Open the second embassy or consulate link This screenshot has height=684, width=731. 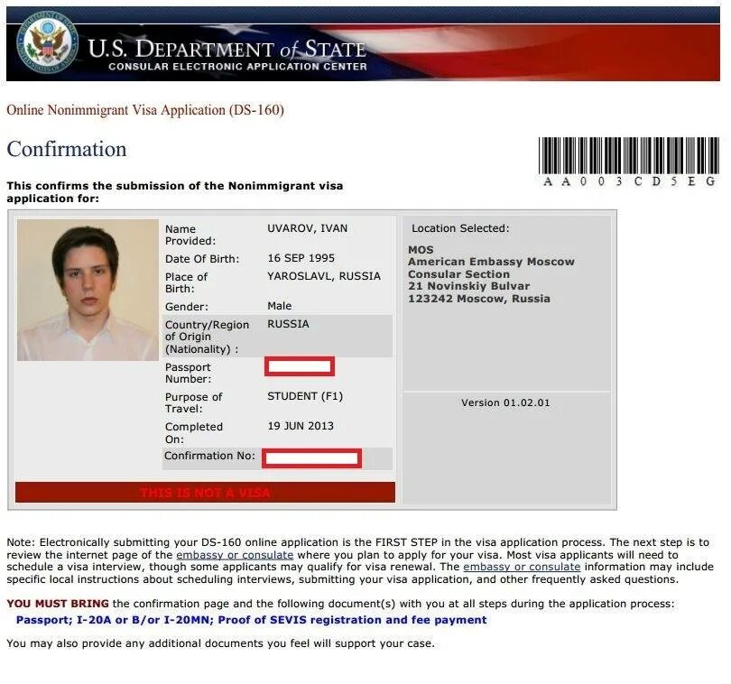(x=522, y=567)
